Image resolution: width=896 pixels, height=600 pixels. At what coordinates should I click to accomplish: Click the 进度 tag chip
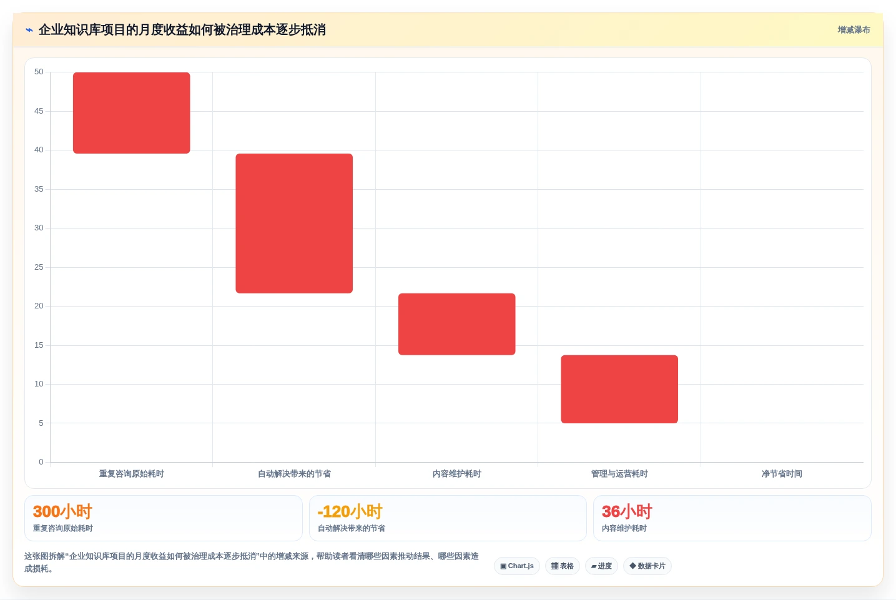pyautogui.click(x=602, y=566)
